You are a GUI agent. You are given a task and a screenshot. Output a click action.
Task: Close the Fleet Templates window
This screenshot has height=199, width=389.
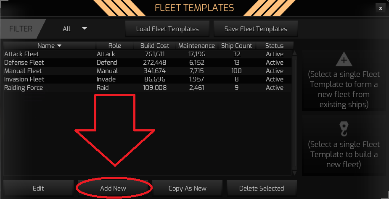380,8
